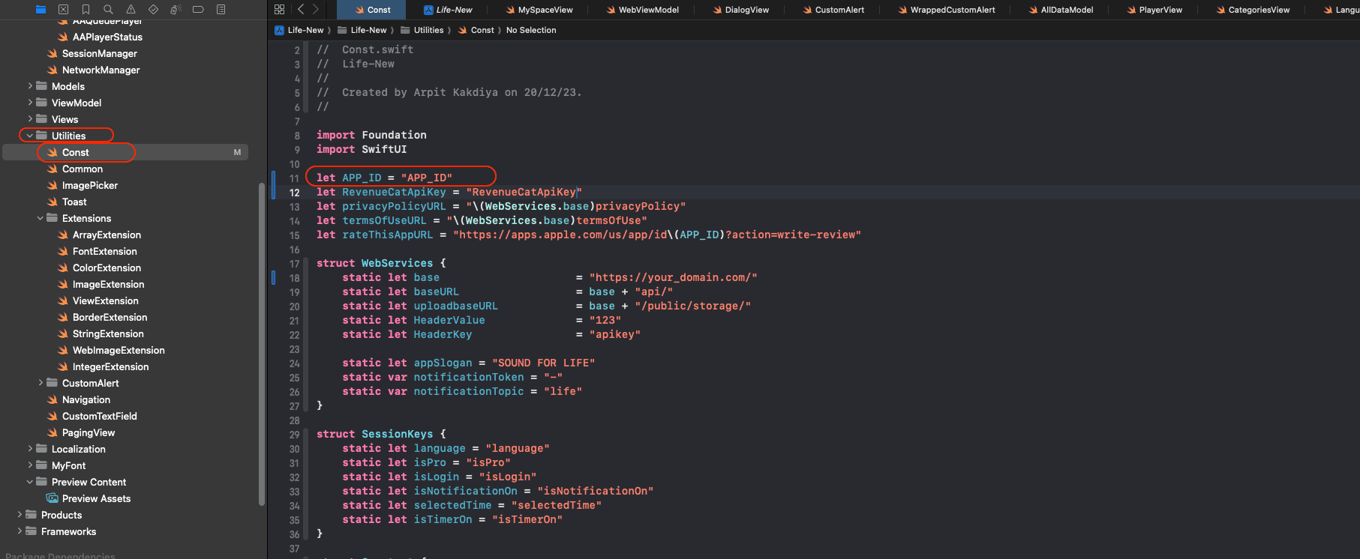Click struct SessionKeys declaration
Viewport: 1360px width, 559px height.
pyautogui.click(x=381, y=434)
